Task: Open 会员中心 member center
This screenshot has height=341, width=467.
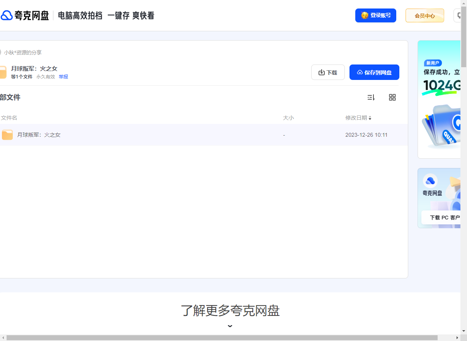Action: 425,15
